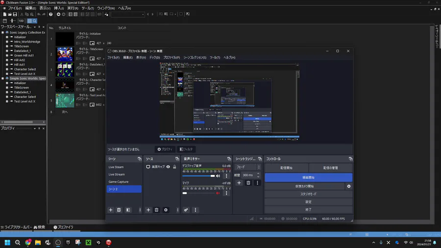The width and height of the screenshot is (441, 248).
Task: Toggle Studio Mode in OBS controls
Action: (308, 194)
